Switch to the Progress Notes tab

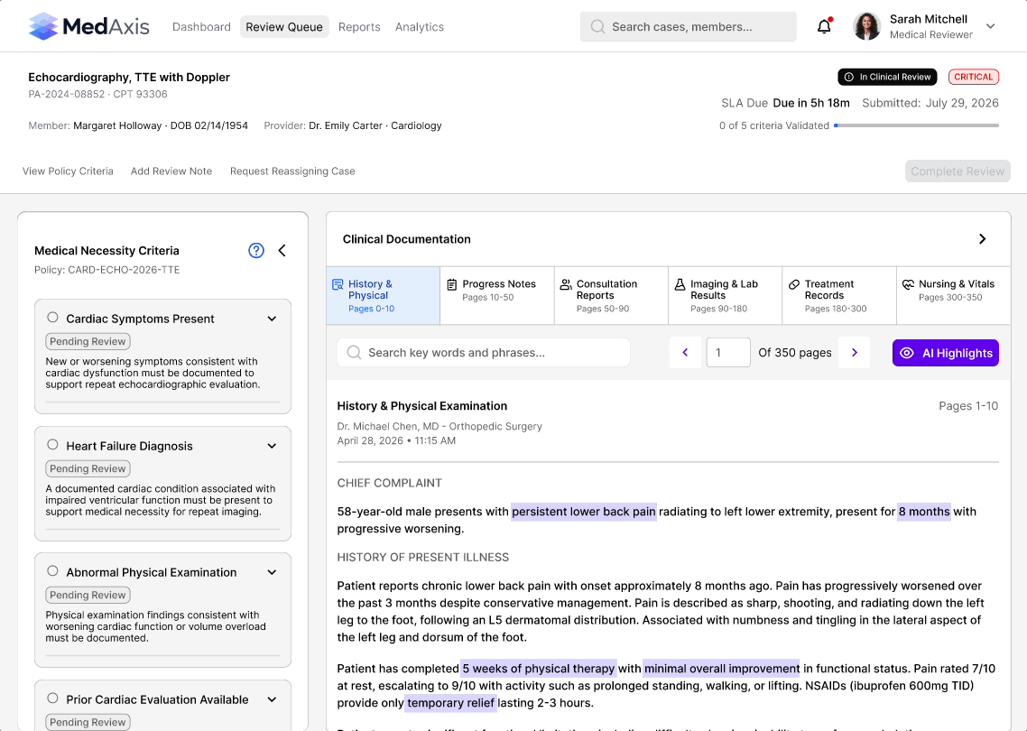pyautogui.click(x=497, y=295)
